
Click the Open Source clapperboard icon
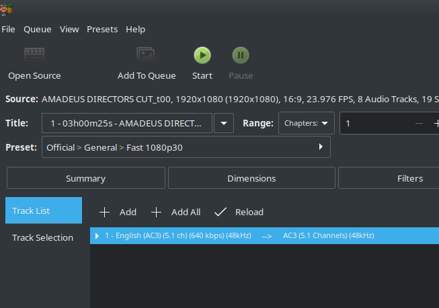[x=34, y=55]
